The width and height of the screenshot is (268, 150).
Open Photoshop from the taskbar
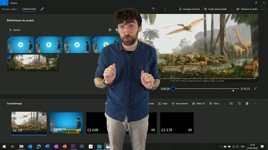click(82, 146)
